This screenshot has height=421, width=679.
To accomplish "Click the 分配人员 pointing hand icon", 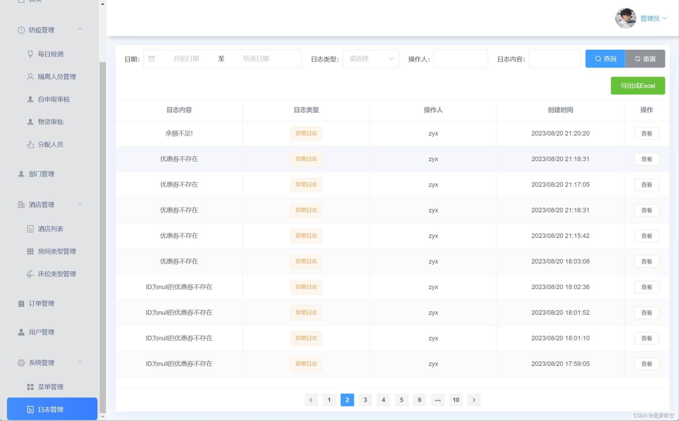I will pyautogui.click(x=30, y=144).
